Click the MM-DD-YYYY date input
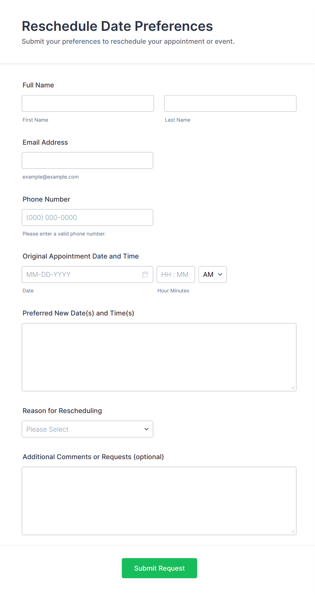Screen dimensions: 315x595 coord(87,274)
